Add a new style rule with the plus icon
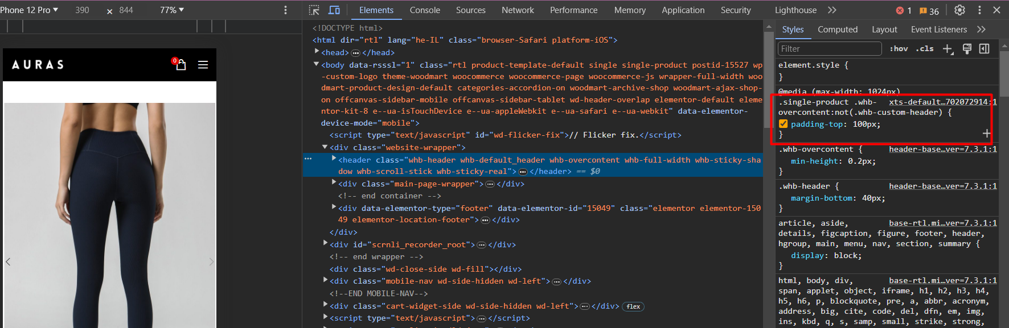 pos(948,49)
